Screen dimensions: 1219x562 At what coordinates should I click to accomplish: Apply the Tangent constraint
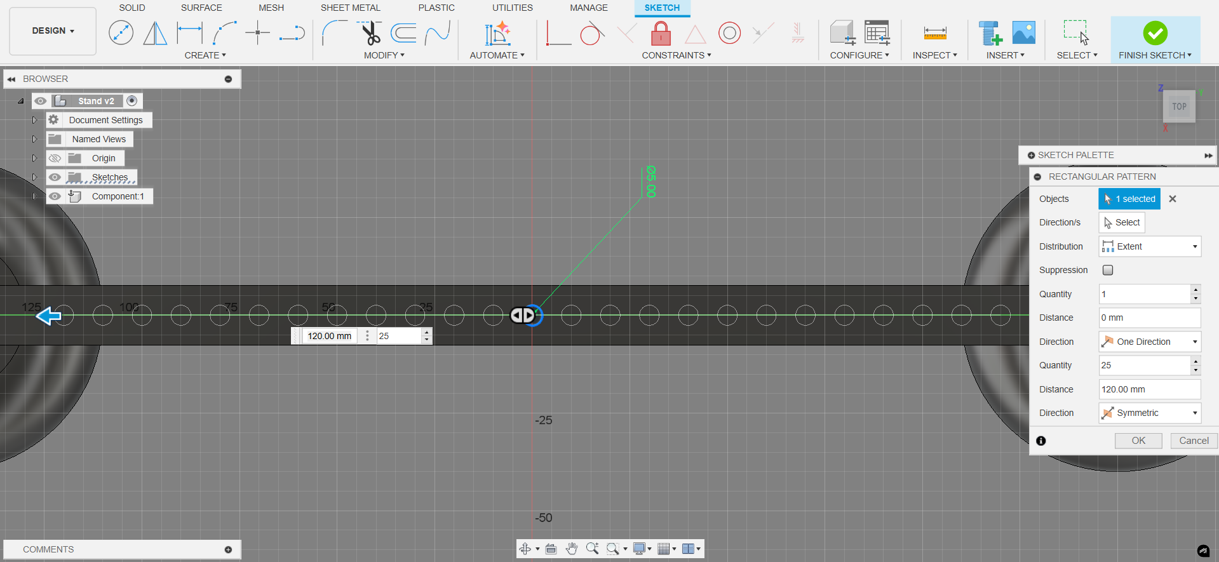point(592,33)
